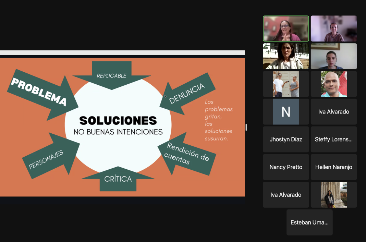The image size is (366, 242).
Task: Select the green-bordered active speaker video tile
Action: [x=286, y=28]
